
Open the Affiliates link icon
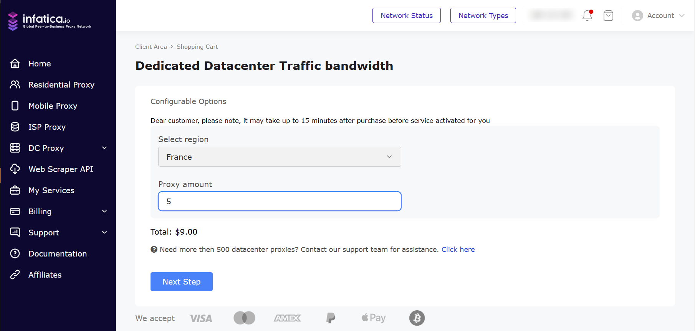coord(15,275)
